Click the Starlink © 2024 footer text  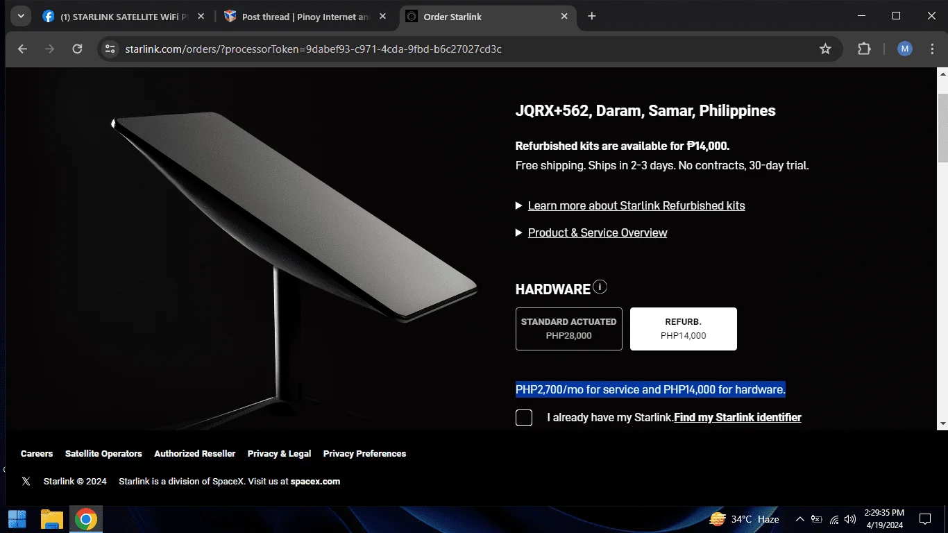coord(75,481)
